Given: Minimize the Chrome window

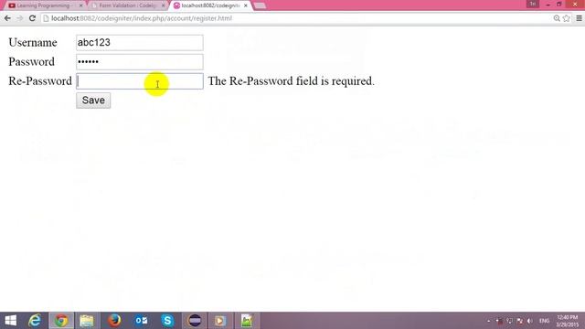Looking at the screenshot, I should (548, 4).
